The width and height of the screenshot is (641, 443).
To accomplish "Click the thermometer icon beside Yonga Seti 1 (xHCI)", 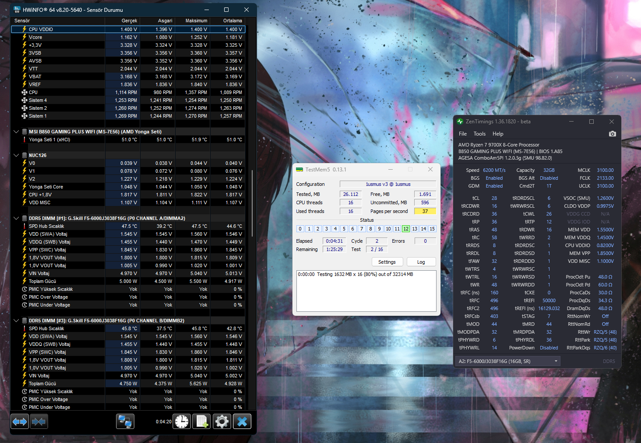I will [x=25, y=140].
